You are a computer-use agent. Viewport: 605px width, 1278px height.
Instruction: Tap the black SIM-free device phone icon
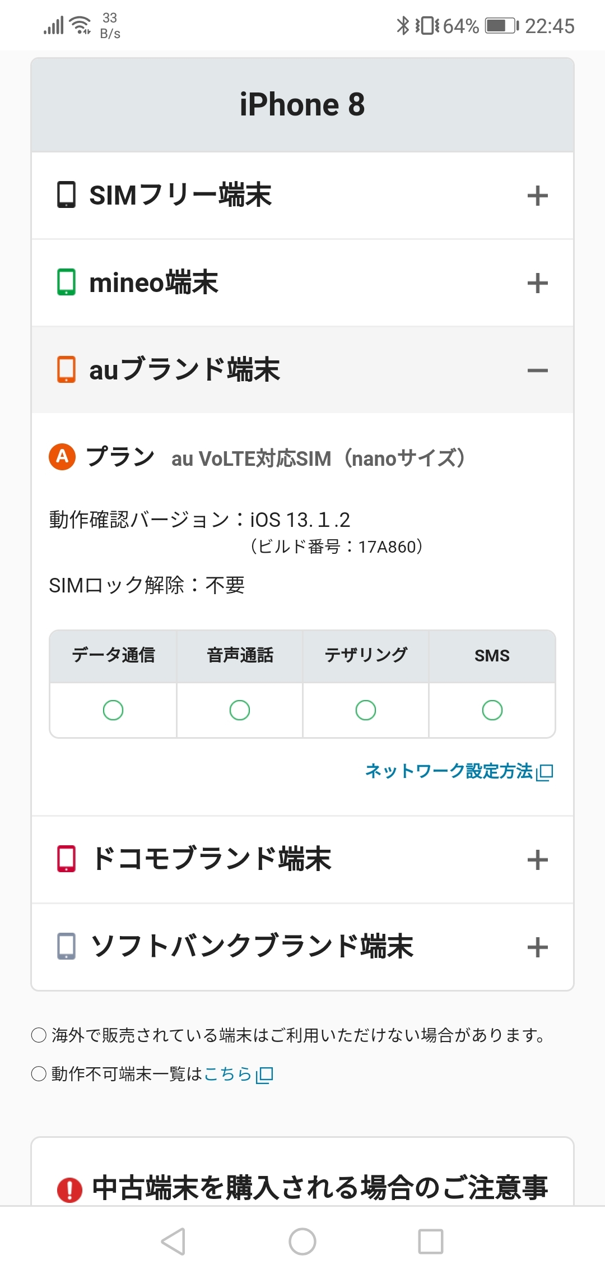coord(66,195)
